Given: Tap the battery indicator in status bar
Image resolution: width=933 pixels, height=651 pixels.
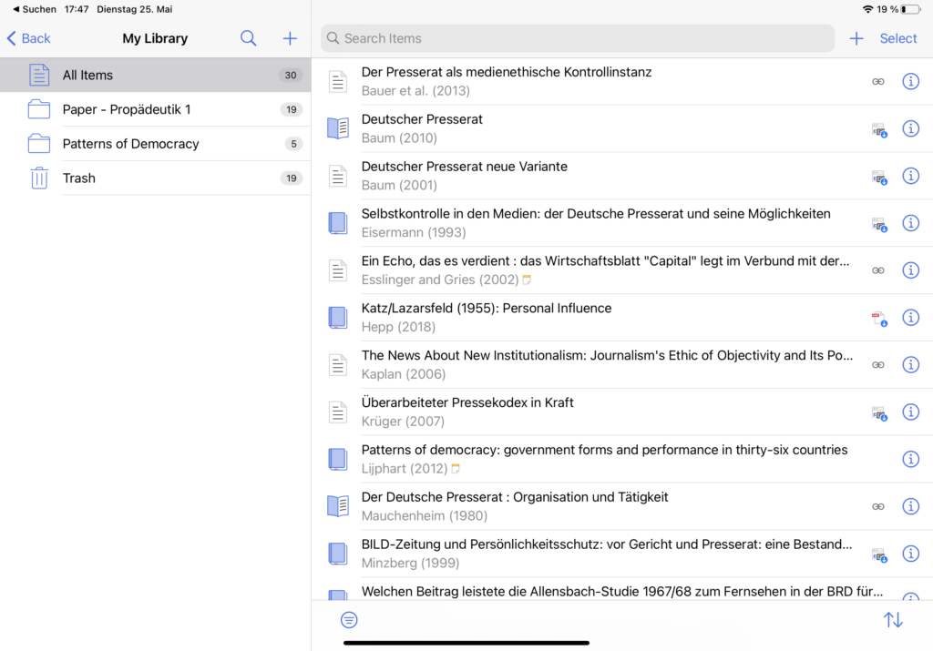Looking at the screenshot, I should tap(910, 9).
